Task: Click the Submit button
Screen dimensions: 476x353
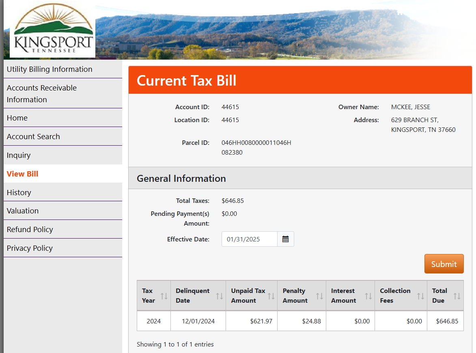Action: 444,264
